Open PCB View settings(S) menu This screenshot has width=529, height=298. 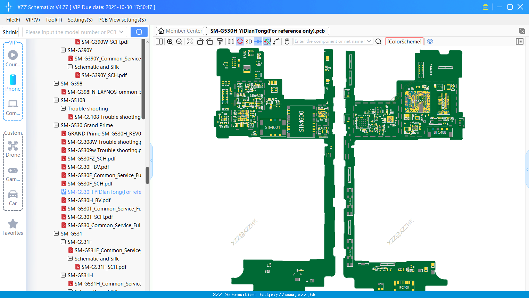click(x=122, y=20)
